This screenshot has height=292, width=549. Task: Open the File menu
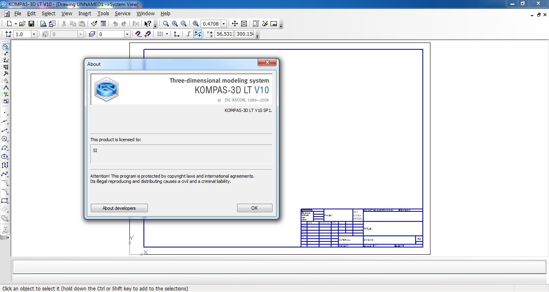click(18, 14)
